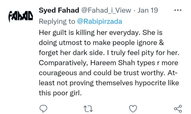
Task: Open Syed Fahad's profile via display name
Action: (59, 10)
